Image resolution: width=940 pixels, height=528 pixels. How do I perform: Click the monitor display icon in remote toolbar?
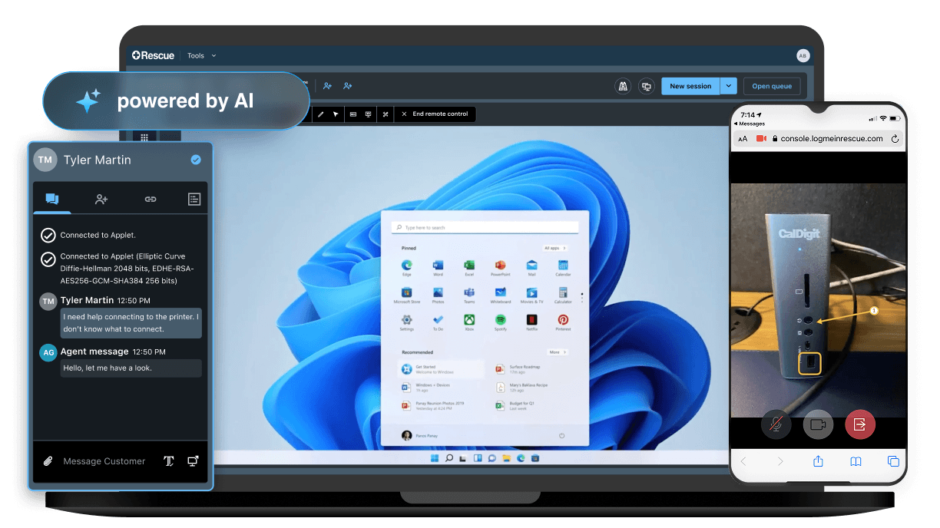point(369,114)
